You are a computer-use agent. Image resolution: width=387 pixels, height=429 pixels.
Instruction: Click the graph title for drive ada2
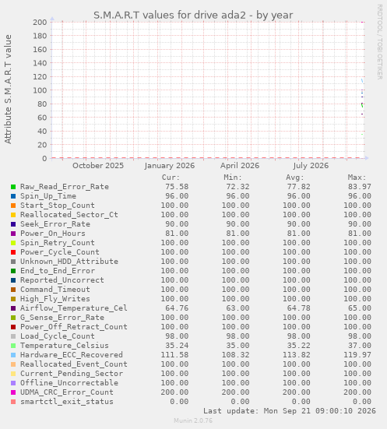(x=193, y=15)
